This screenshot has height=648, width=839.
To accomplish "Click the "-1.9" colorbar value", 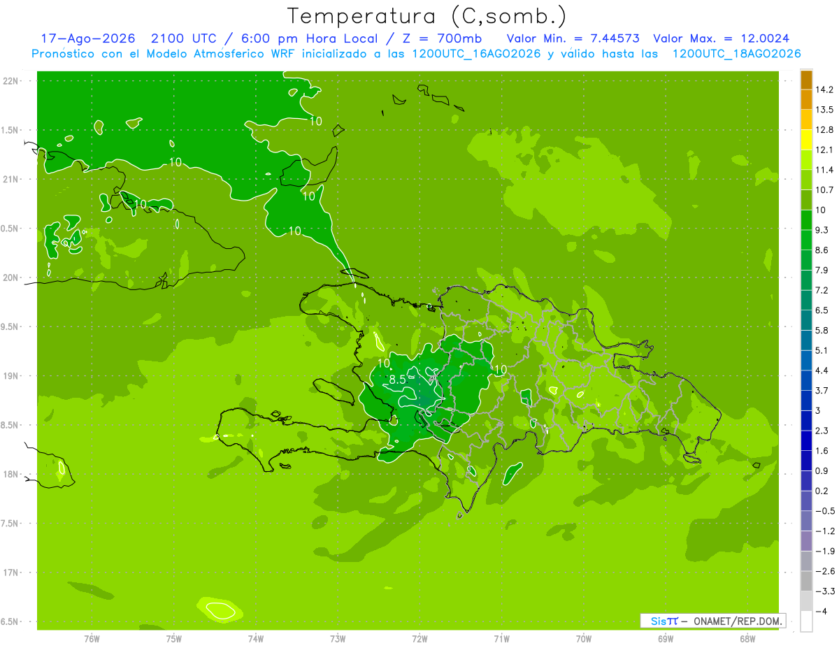I will click(825, 551).
